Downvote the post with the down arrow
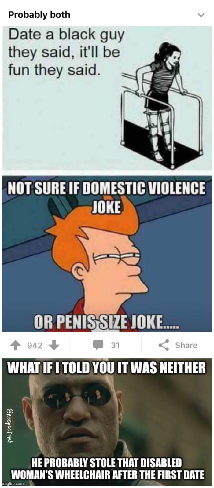Viewport: 214px width, 488px height. [54, 345]
